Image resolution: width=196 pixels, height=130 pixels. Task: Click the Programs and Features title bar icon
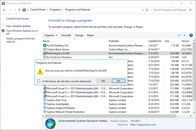tap(3, 3)
